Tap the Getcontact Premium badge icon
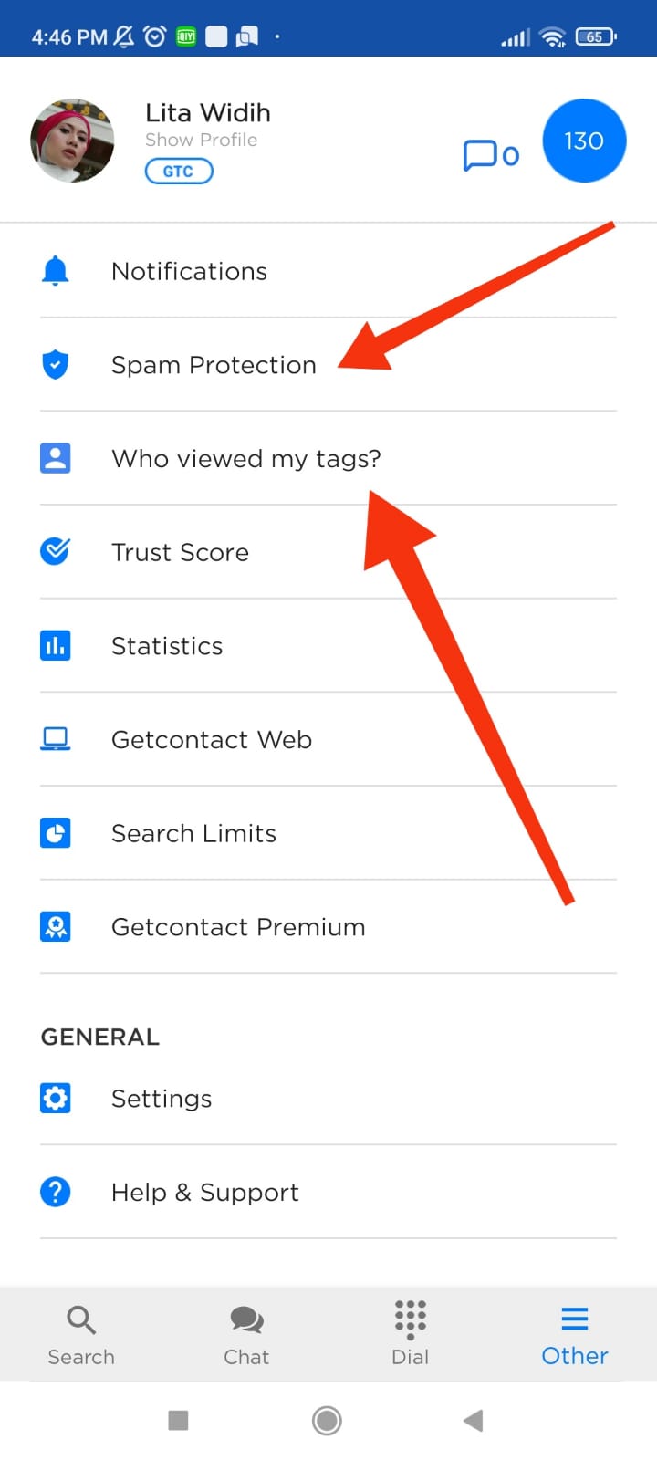The image size is (657, 1460). click(x=56, y=927)
